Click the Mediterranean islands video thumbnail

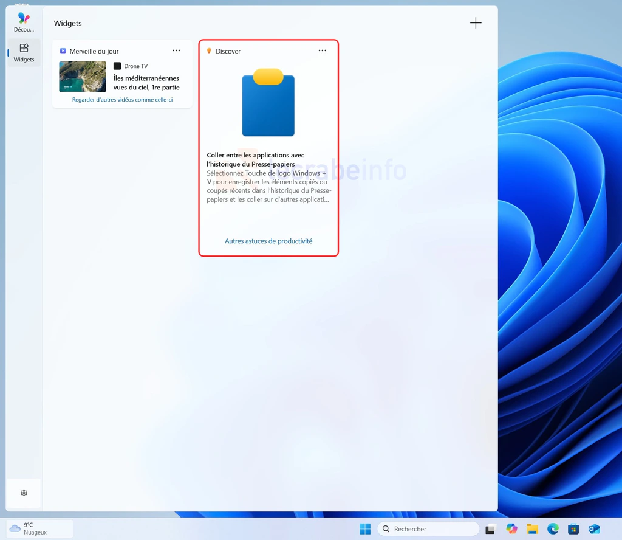(83, 77)
